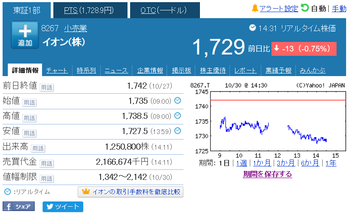The height and width of the screenshot is (214, 350).
Task: Click the crown icon on the comparison button
Action: pos(86,192)
